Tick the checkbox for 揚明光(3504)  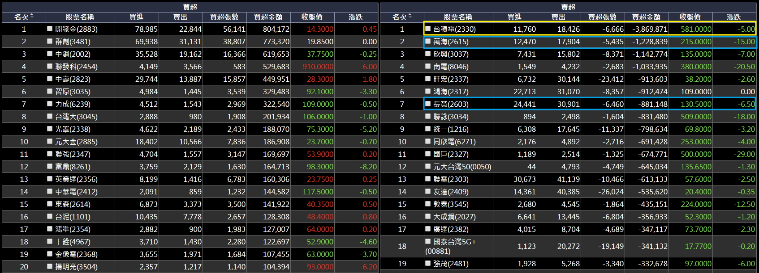pos(50,266)
